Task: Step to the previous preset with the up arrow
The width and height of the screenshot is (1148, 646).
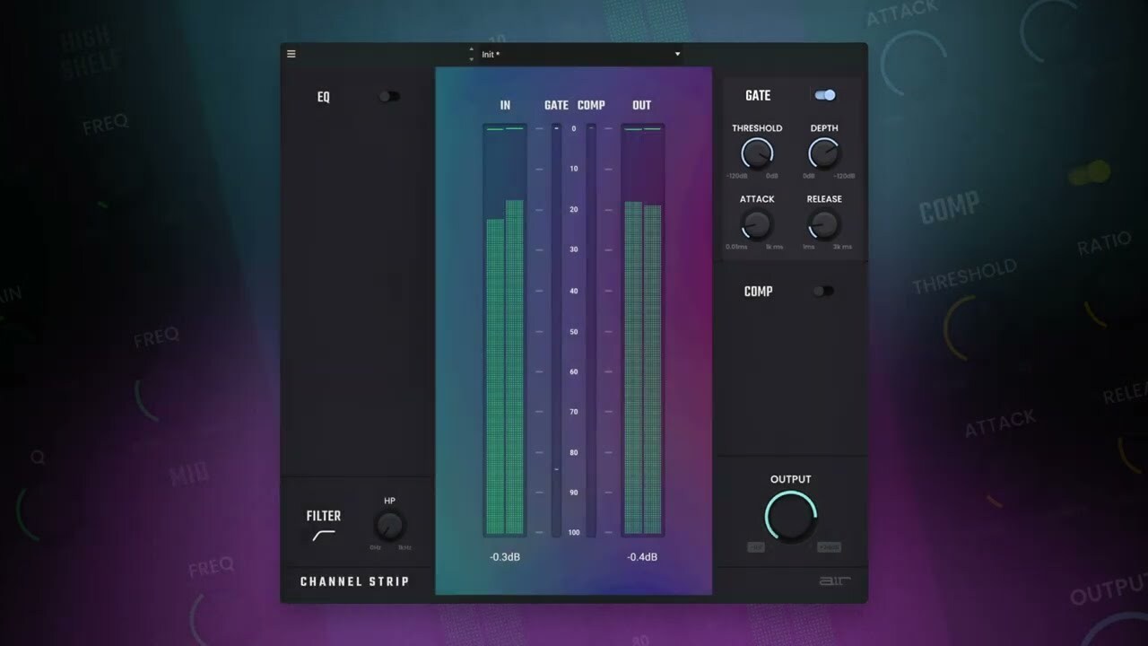Action: tap(472, 50)
